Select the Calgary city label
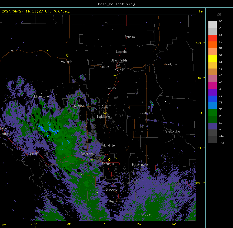The height and width of the screenshot is (228, 233). [x=108, y=163]
